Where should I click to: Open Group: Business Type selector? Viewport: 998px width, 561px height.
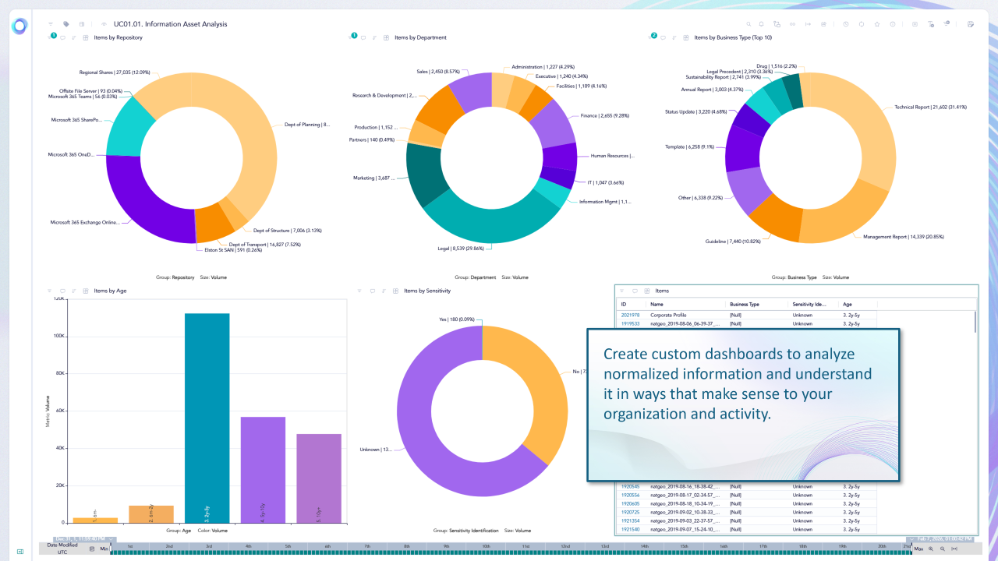(x=794, y=277)
